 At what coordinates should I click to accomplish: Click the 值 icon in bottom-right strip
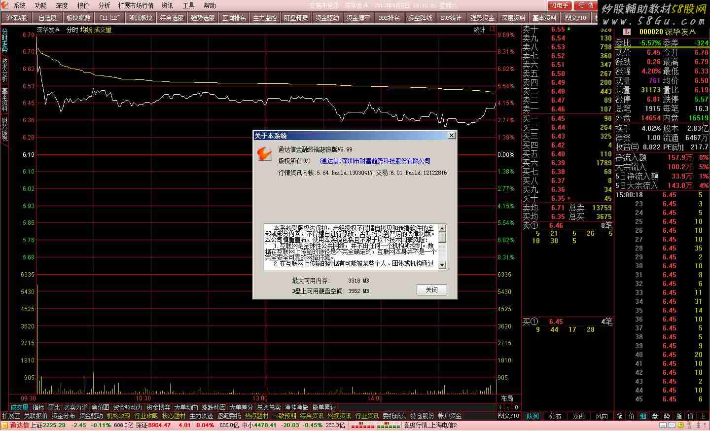point(691,416)
